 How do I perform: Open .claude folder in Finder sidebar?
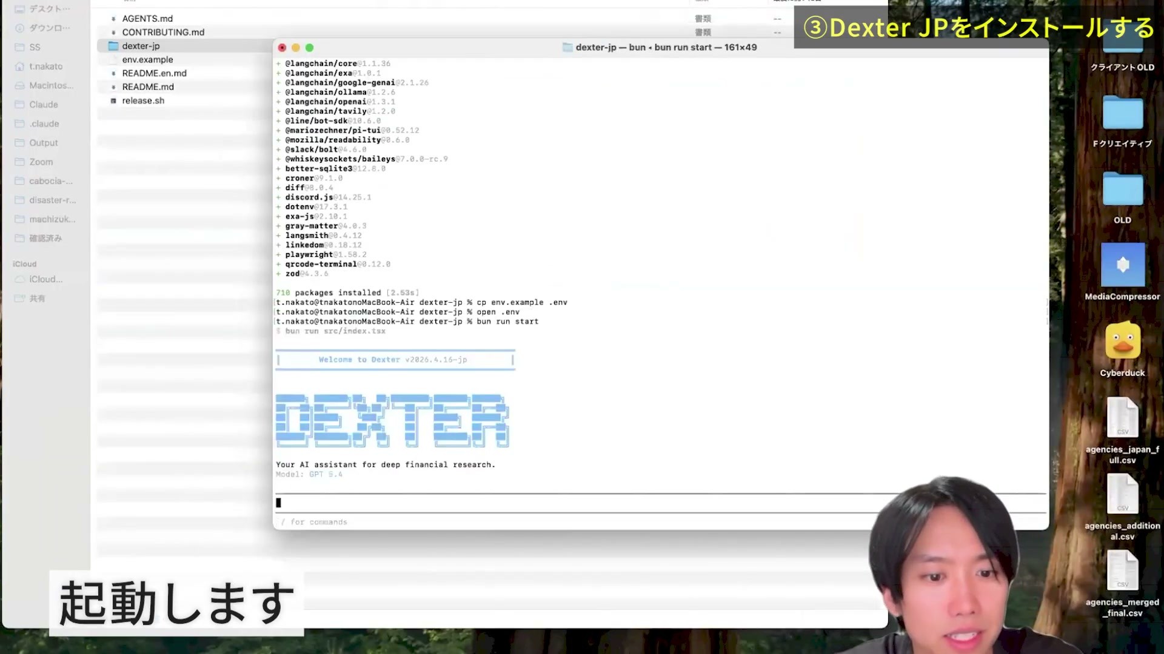point(44,124)
